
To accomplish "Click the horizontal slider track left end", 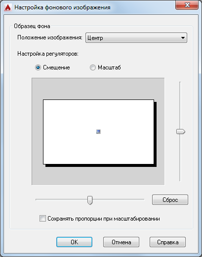I will [37, 199].
